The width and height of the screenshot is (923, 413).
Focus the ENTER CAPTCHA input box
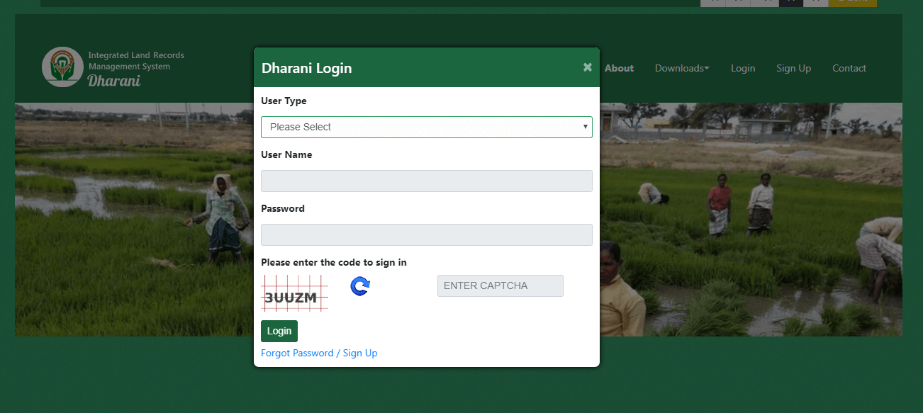(x=500, y=285)
